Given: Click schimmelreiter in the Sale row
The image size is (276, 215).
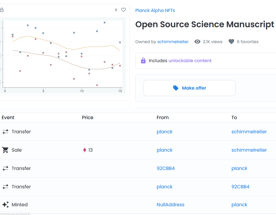Looking at the screenshot, I should (249, 150).
